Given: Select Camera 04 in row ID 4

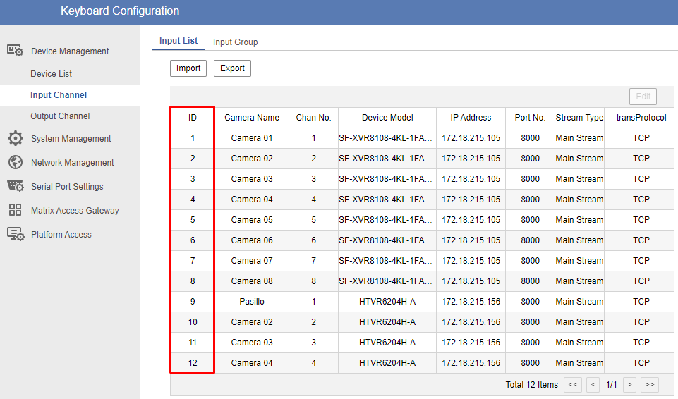Looking at the screenshot, I should [252, 199].
